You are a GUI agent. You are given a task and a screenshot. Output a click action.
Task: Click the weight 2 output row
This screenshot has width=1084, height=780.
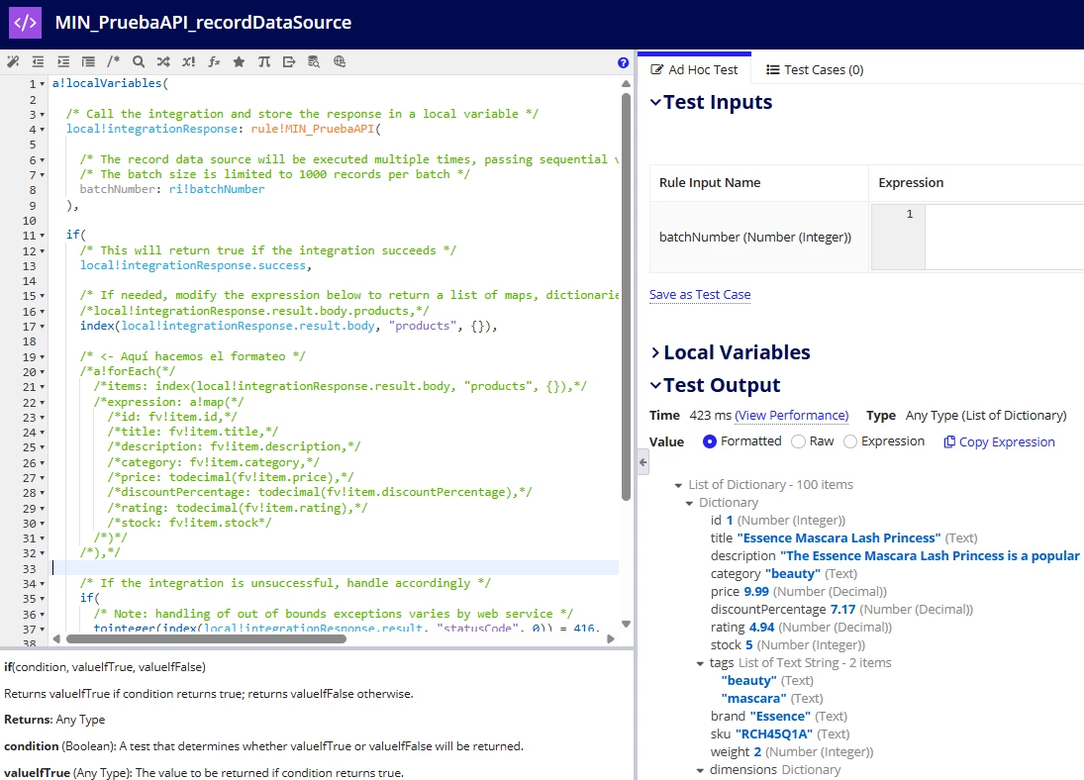pyautogui.click(x=792, y=751)
